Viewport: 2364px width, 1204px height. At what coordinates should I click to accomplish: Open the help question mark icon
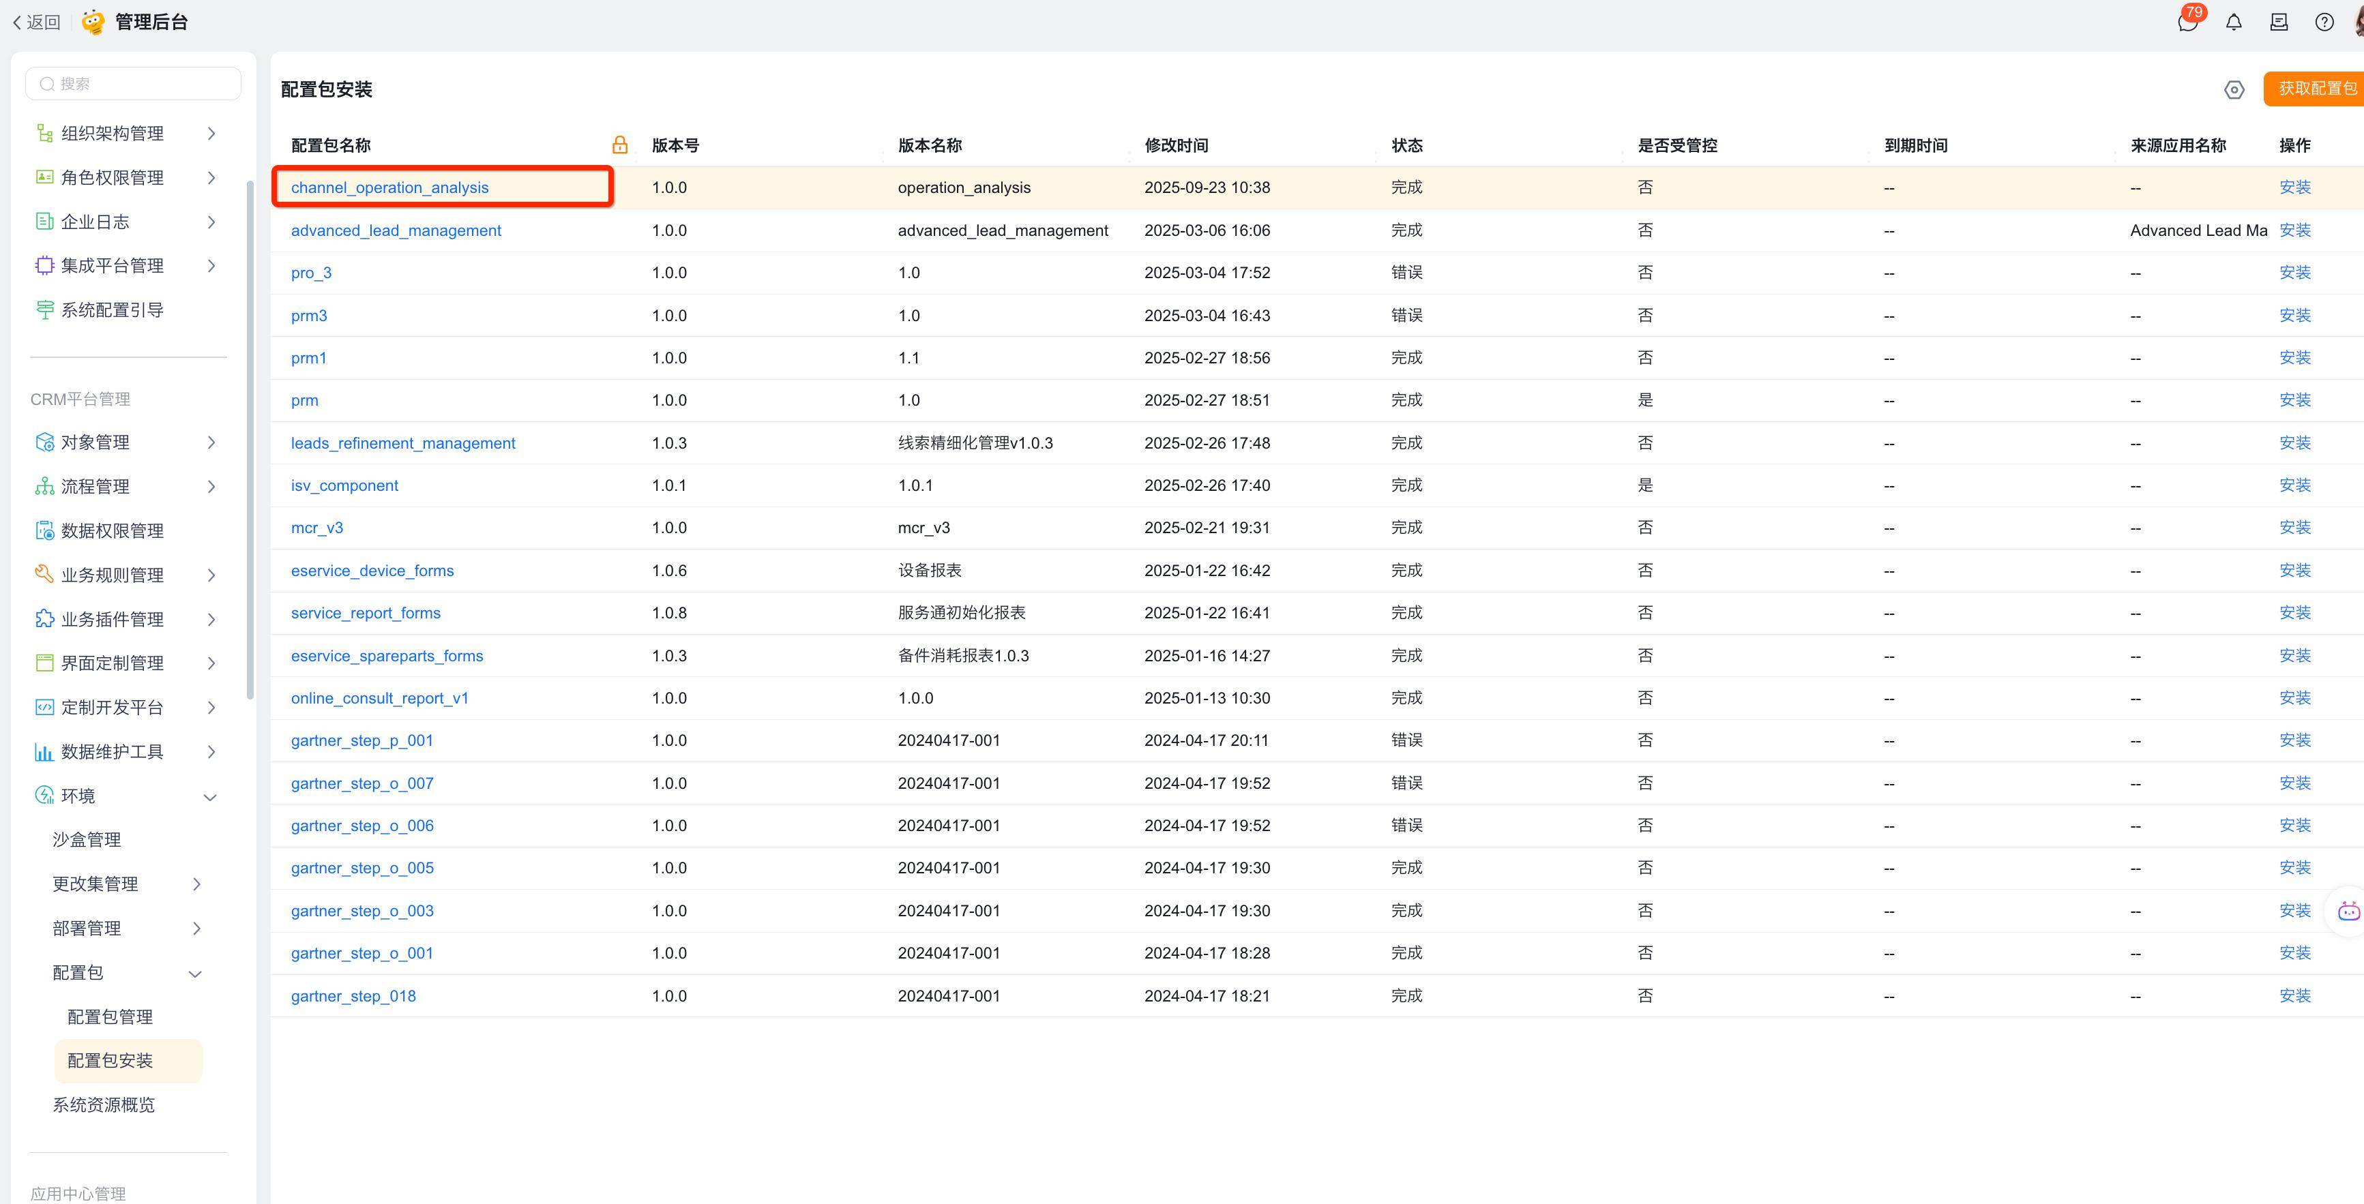pos(2324,22)
